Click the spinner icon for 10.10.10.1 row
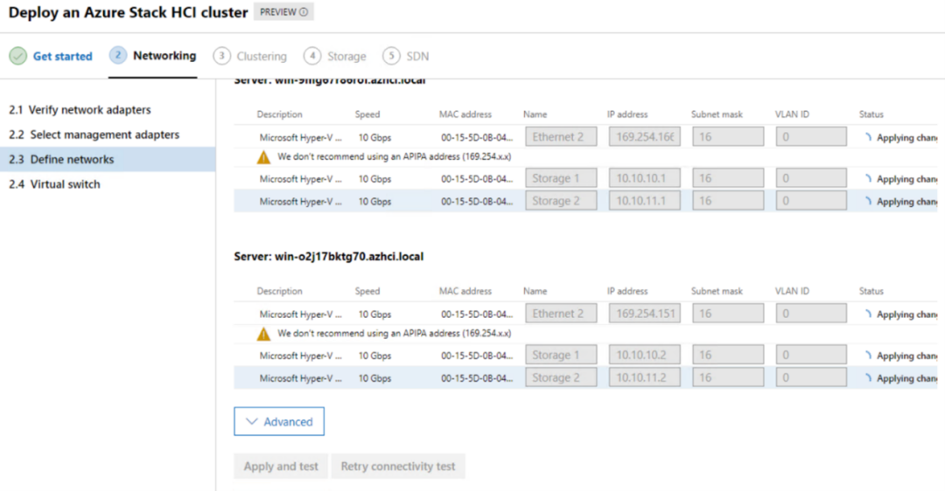Screen dimensions: 945x491 pyautogui.click(x=868, y=179)
